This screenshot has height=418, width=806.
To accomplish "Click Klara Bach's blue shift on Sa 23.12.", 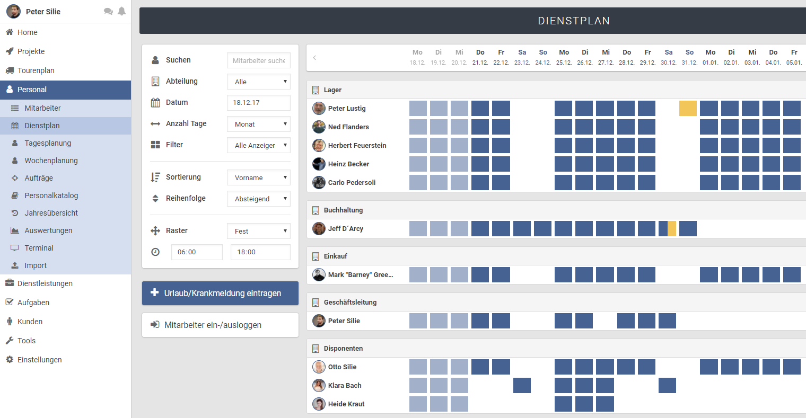I will point(522,385).
